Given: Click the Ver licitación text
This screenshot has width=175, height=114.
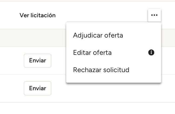Looking at the screenshot, I should (38, 15).
